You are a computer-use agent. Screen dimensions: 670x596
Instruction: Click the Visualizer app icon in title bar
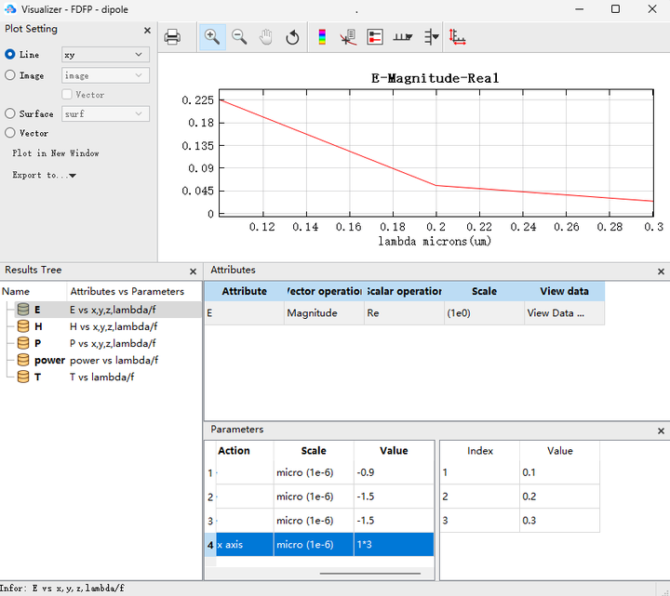10,9
